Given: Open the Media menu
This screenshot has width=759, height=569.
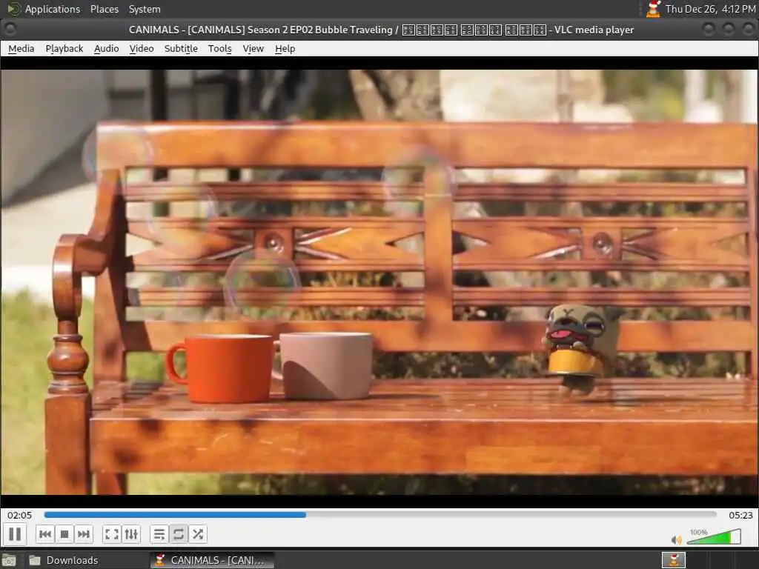Looking at the screenshot, I should (x=21, y=48).
